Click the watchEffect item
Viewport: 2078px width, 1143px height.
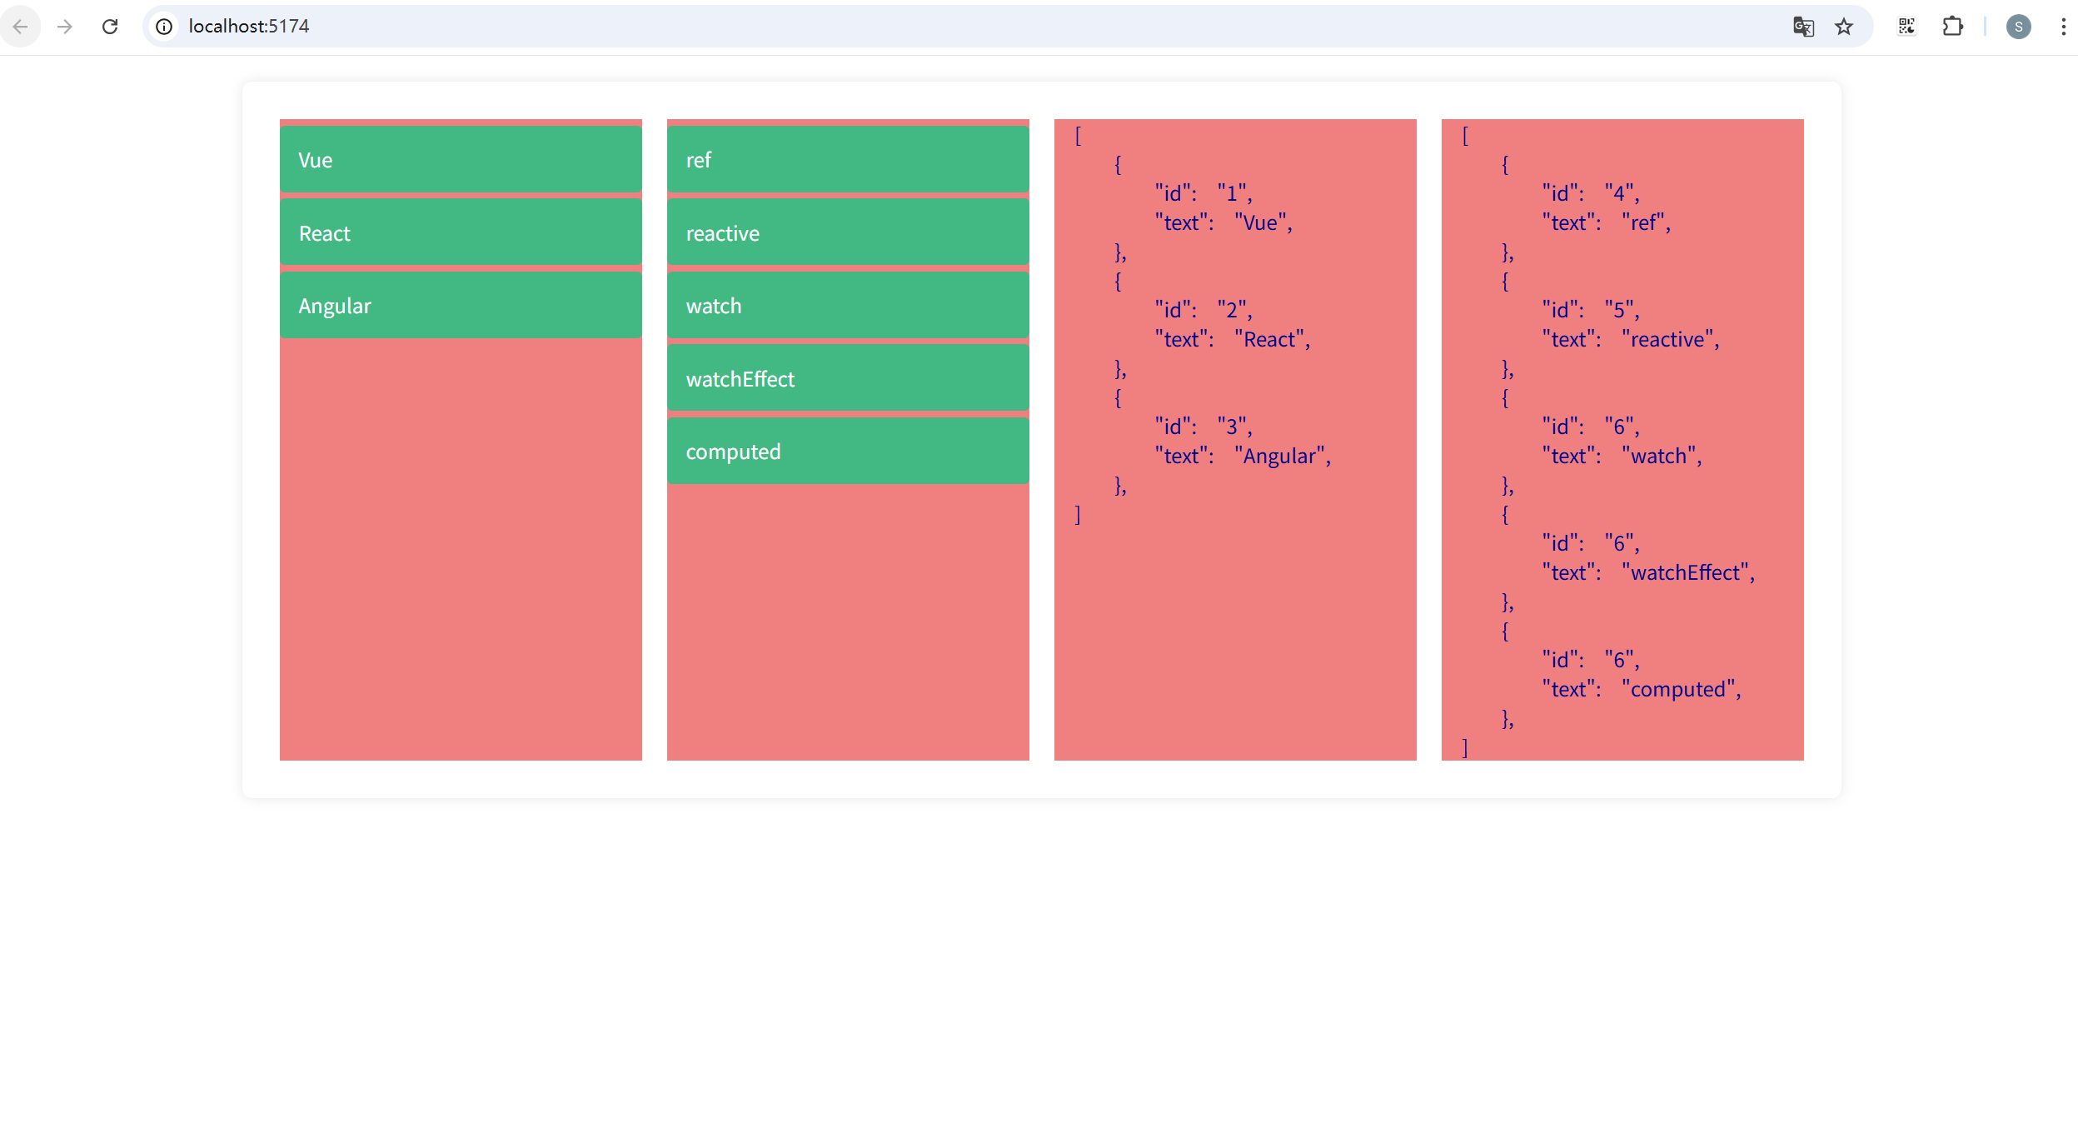coord(848,378)
